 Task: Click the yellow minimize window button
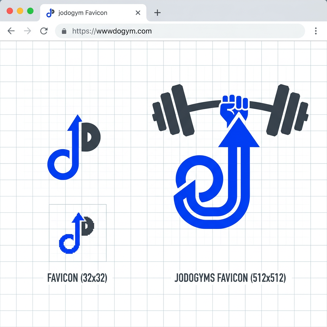(20, 11)
